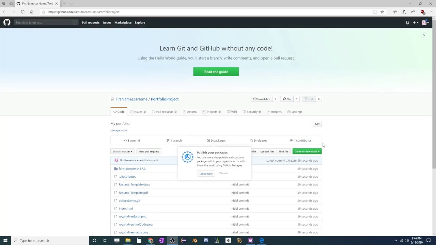The image size is (436, 245).
Task: Expand the Clone or download dropdown
Action: (x=307, y=151)
